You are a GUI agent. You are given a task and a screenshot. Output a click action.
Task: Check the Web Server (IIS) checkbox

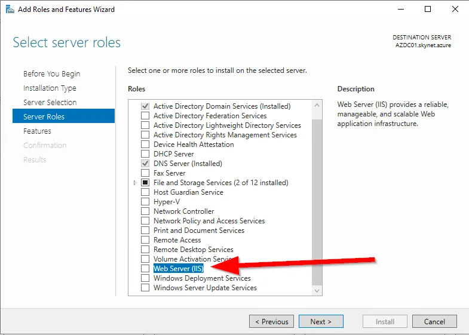(145, 269)
